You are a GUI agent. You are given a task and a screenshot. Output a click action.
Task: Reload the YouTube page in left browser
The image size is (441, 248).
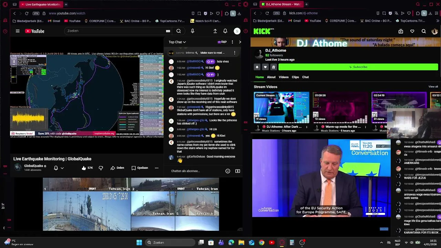pyautogui.click(x=27, y=13)
